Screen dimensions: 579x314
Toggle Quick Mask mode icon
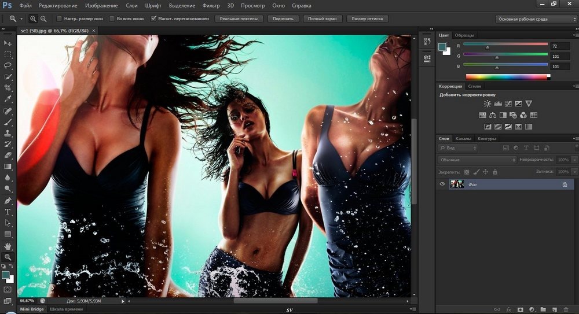(8, 289)
